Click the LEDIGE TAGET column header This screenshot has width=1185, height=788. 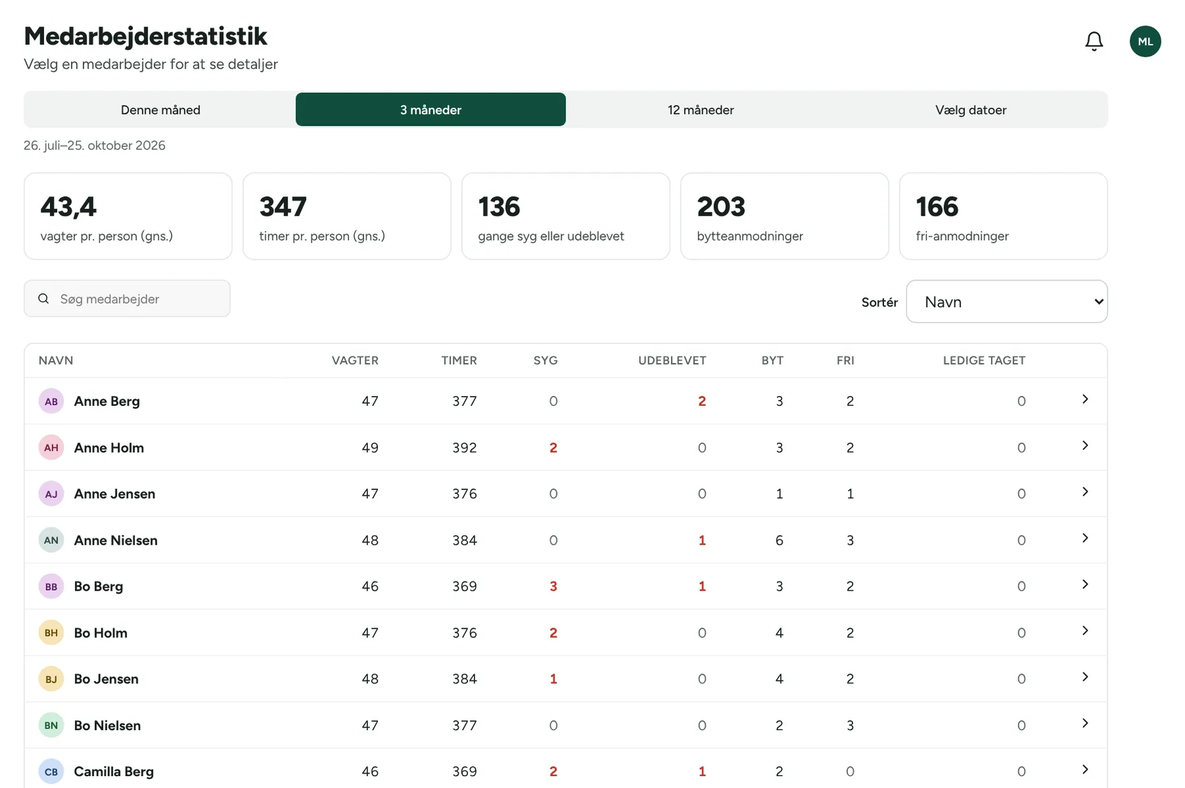984,360
